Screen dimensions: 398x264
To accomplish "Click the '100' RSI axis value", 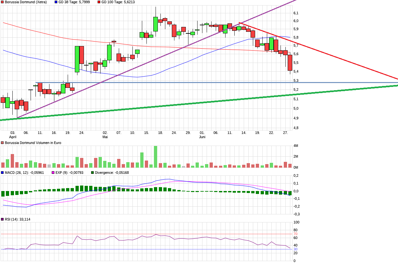I will [296, 222].
